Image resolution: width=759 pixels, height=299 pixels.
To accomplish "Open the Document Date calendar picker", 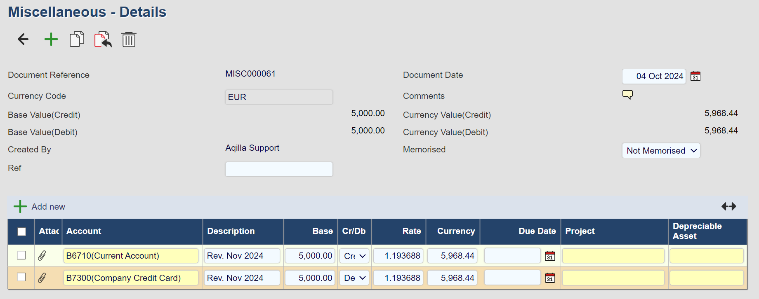I will [x=695, y=76].
